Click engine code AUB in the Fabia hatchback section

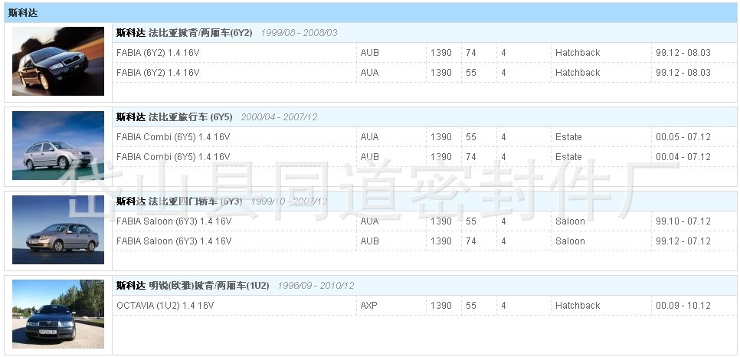(369, 53)
